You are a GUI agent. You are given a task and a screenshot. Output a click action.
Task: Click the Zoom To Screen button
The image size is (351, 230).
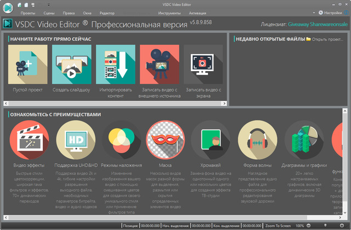[x=280, y=226]
